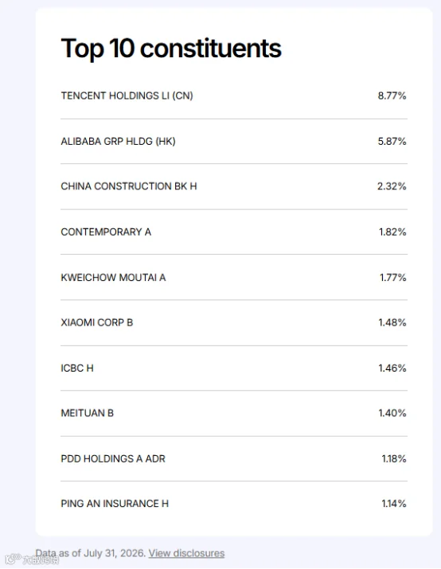Select the Kweichow Moutai A row
The height and width of the screenshot is (569, 441).
tap(234, 277)
